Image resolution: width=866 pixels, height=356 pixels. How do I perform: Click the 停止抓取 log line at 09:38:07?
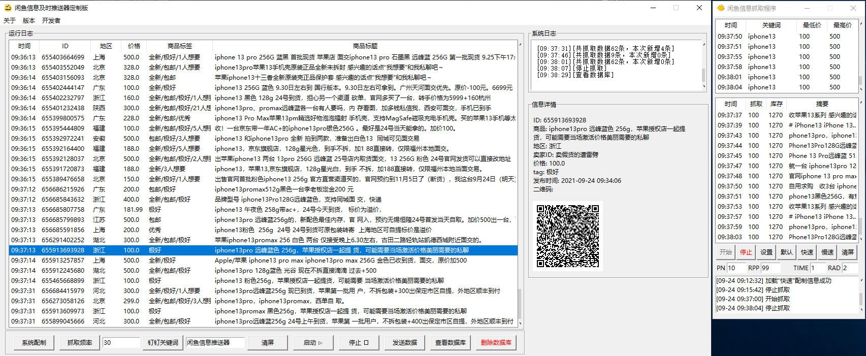click(x=572, y=68)
